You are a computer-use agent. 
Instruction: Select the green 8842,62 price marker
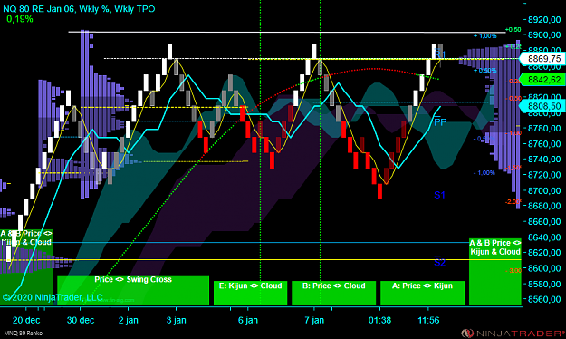pyautogui.click(x=542, y=80)
